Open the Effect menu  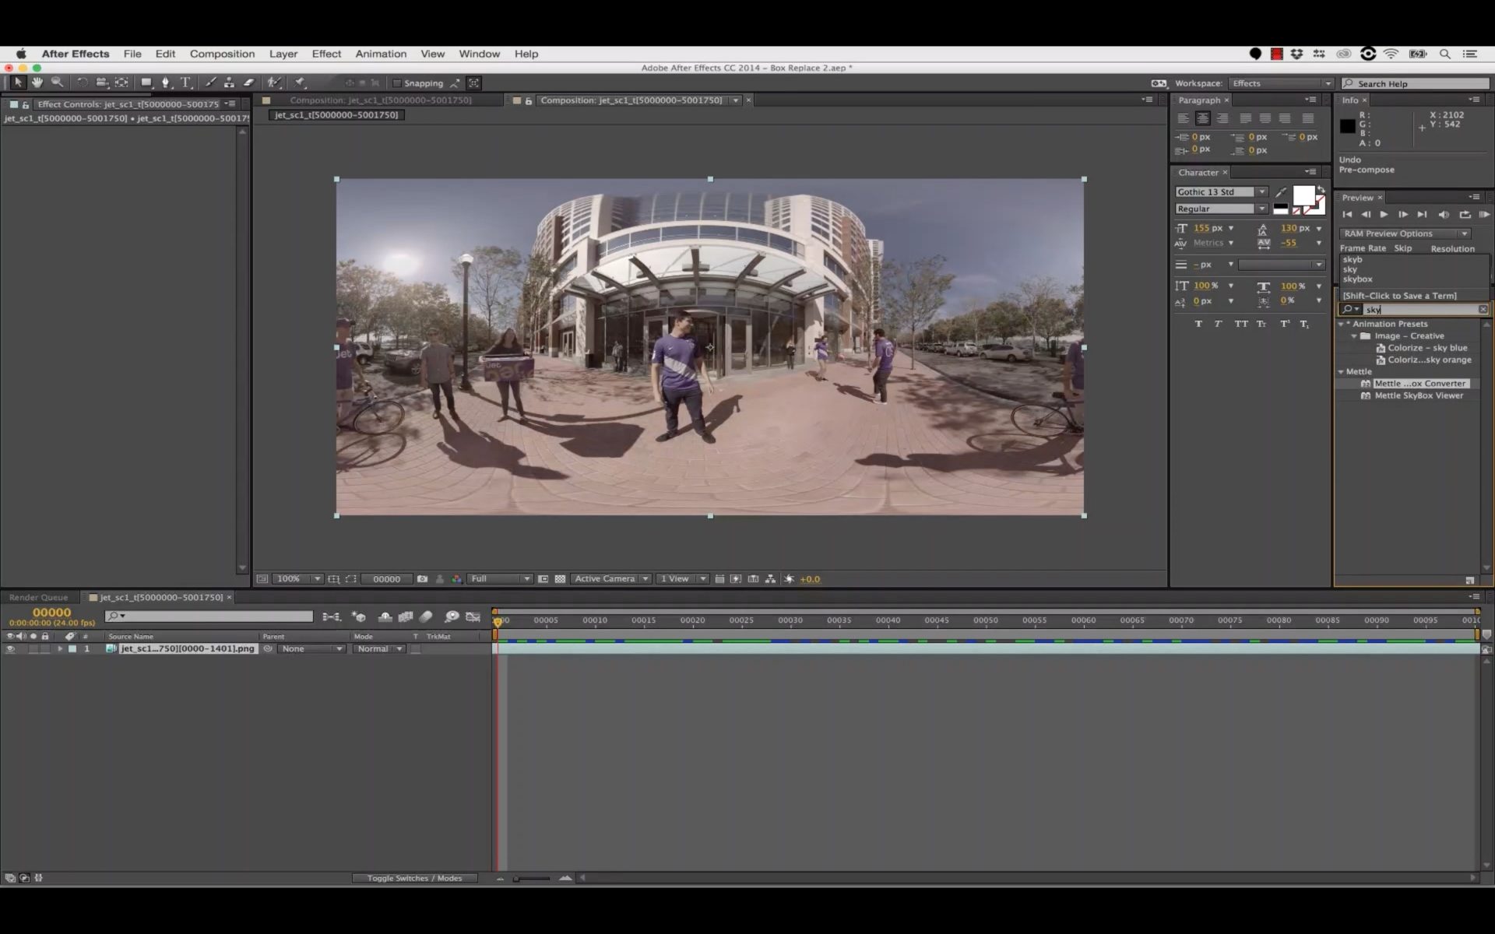(x=326, y=53)
